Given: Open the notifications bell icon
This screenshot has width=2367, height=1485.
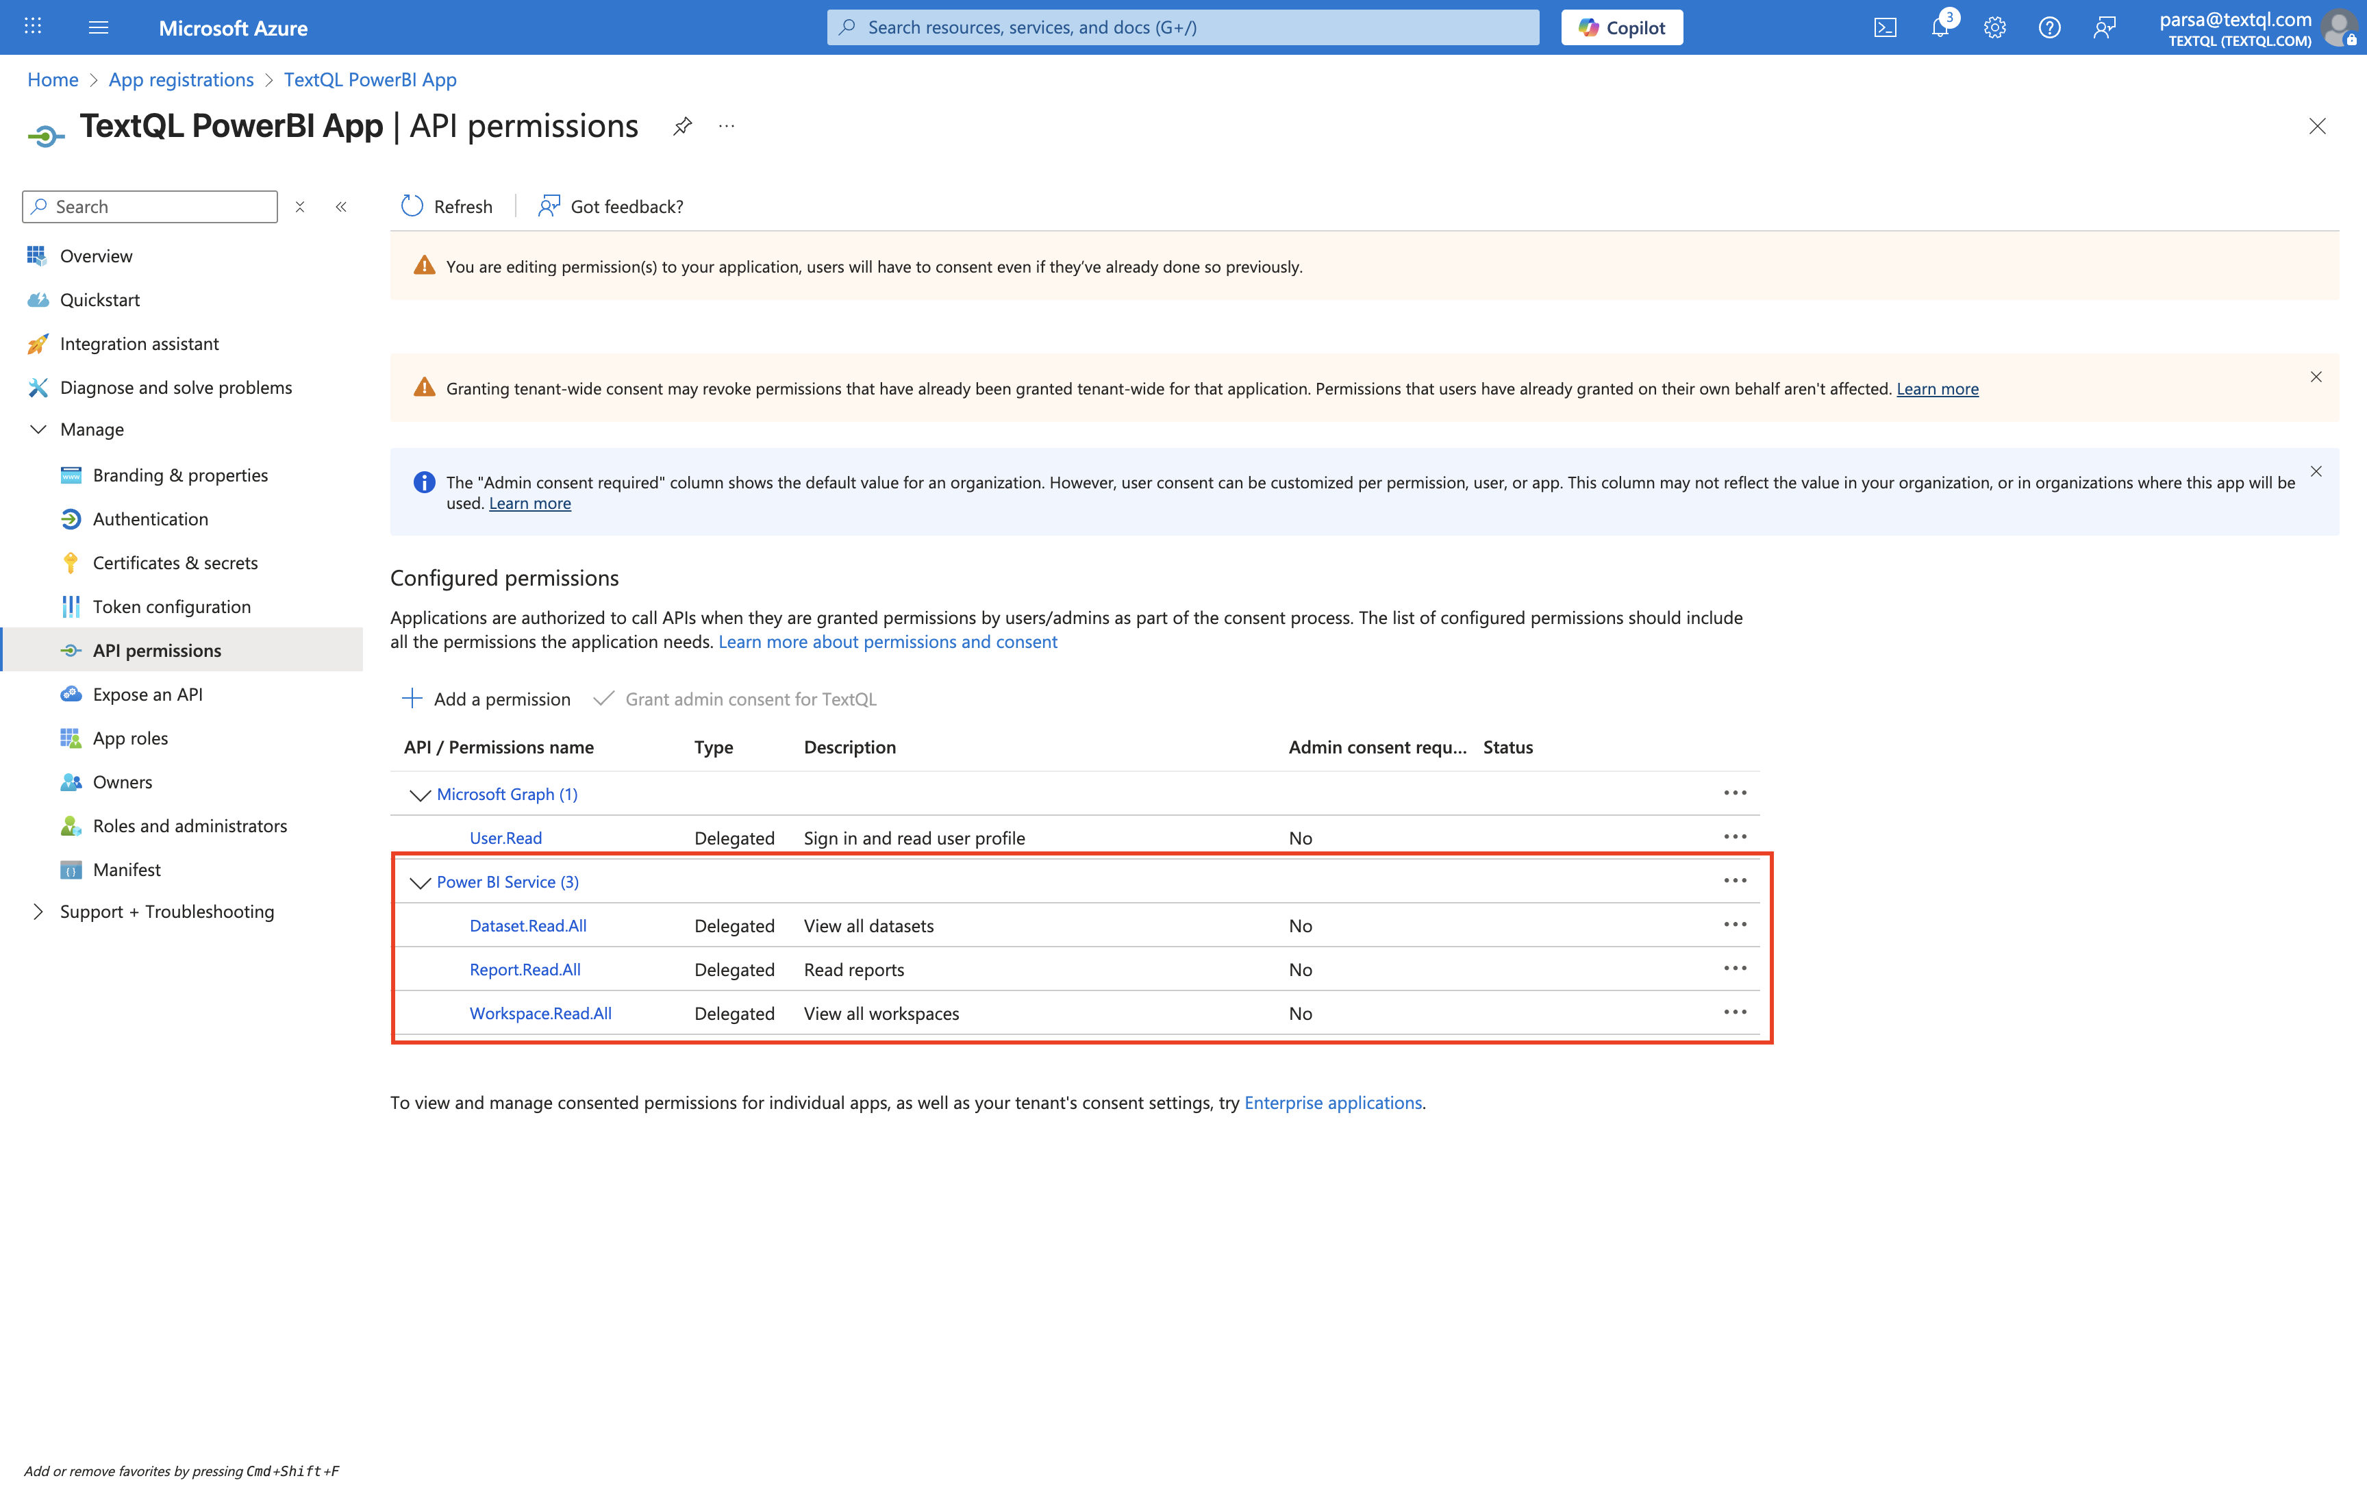Looking at the screenshot, I should tap(1940, 27).
